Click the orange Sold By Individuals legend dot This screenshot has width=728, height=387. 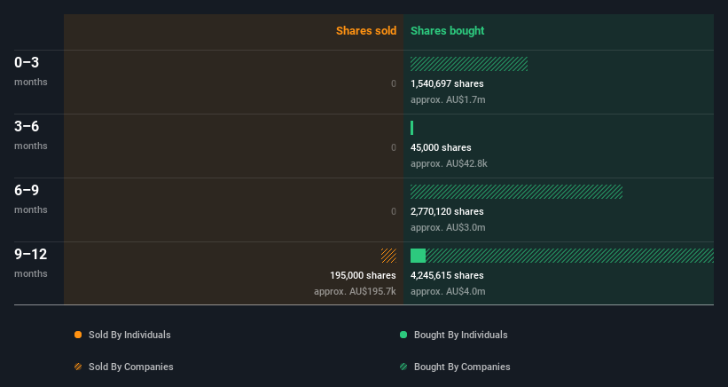[x=78, y=335]
